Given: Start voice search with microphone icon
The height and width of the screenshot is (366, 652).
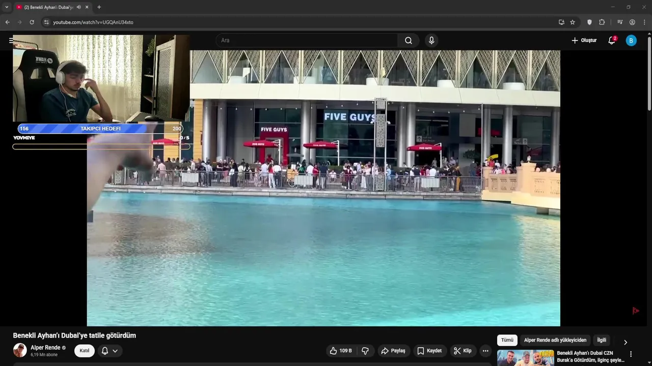Looking at the screenshot, I should coord(431,40).
